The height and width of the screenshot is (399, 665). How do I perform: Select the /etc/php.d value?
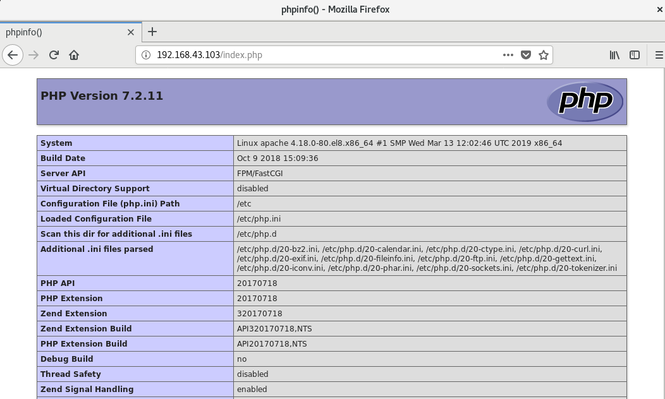(257, 234)
